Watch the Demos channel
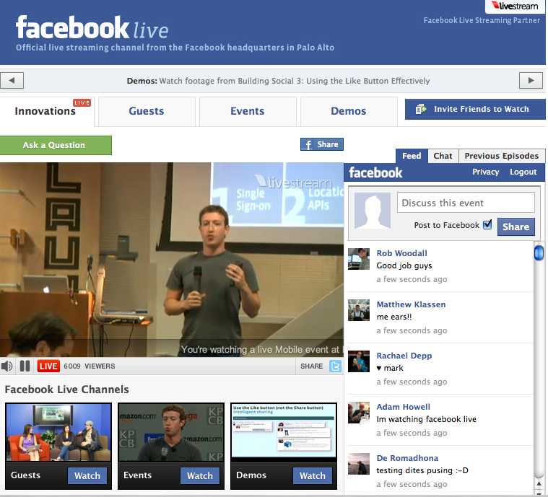The width and height of the screenshot is (548, 497). click(x=312, y=475)
